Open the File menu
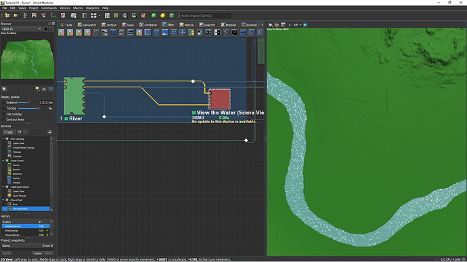Viewport: 467px width, 262px height. coord(5,8)
